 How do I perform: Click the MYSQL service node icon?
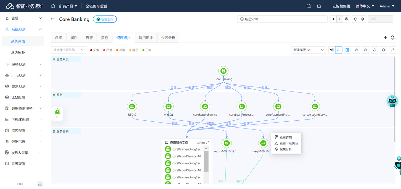coord(169,107)
